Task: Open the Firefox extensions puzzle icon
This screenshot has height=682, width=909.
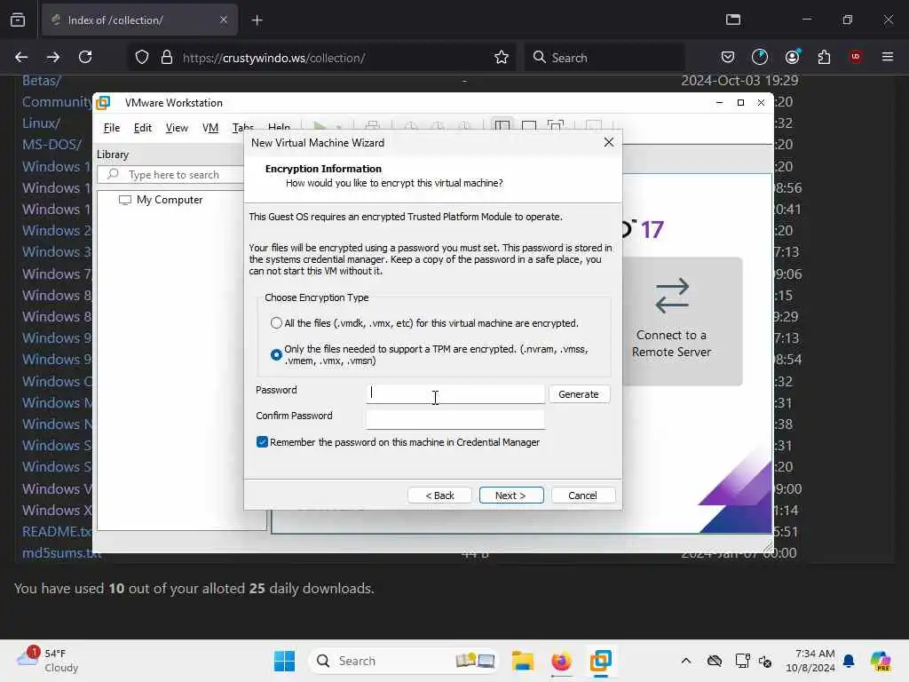Action: click(824, 57)
